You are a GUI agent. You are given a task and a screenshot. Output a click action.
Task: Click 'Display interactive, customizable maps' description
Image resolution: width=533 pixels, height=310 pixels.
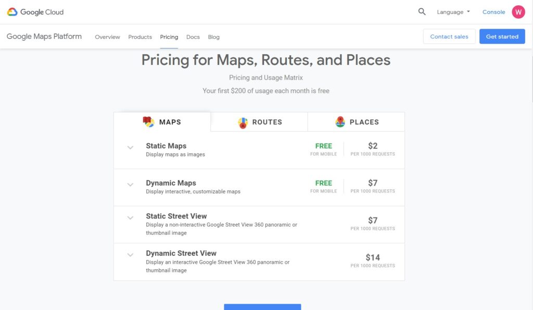pyautogui.click(x=193, y=191)
